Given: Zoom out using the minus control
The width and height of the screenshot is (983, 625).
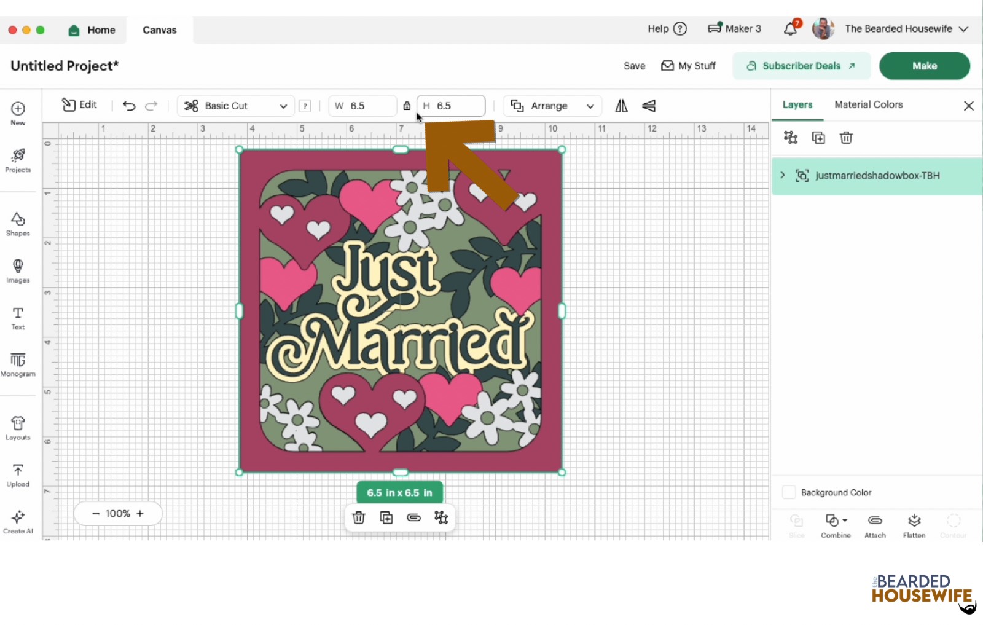Looking at the screenshot, I should [x=96, y=513].
